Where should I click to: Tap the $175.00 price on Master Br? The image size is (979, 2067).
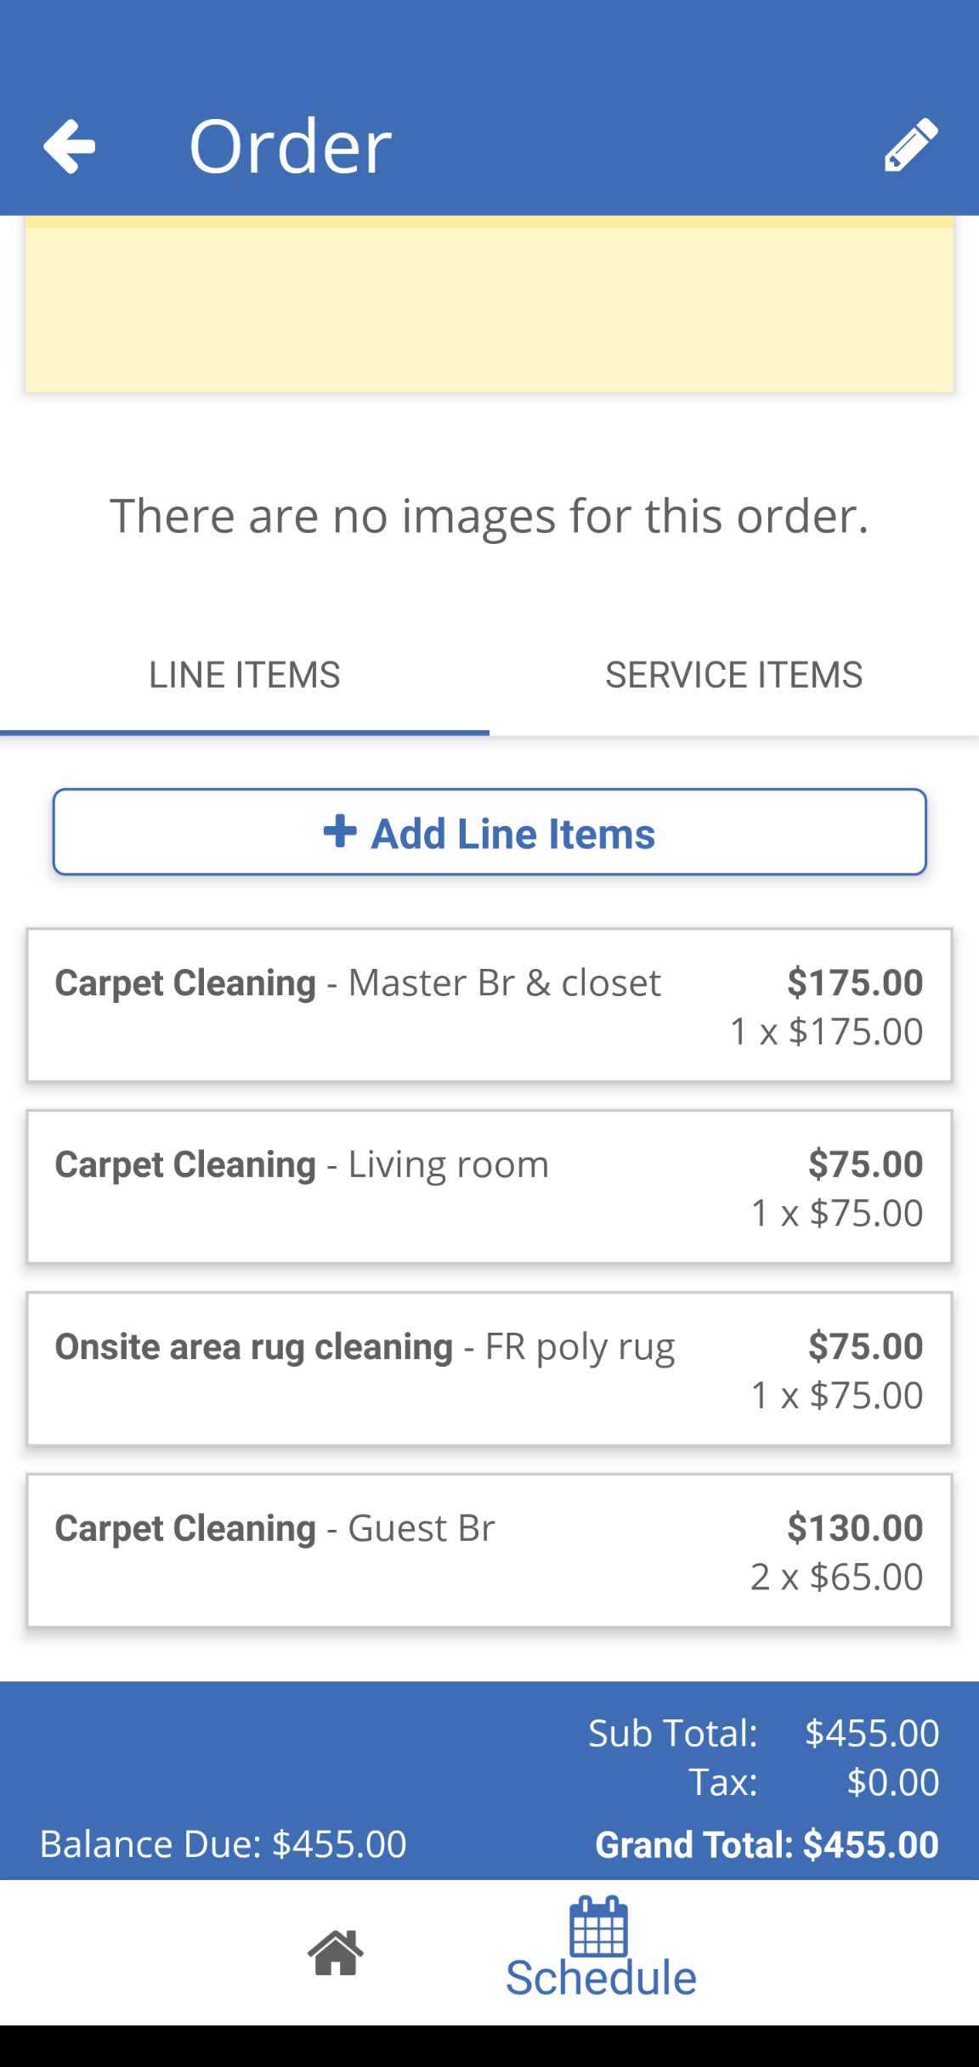pyautogui.click(x=854, y=983)
